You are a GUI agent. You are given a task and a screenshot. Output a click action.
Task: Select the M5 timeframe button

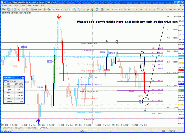pyautogui.click(x=112, y=9)
